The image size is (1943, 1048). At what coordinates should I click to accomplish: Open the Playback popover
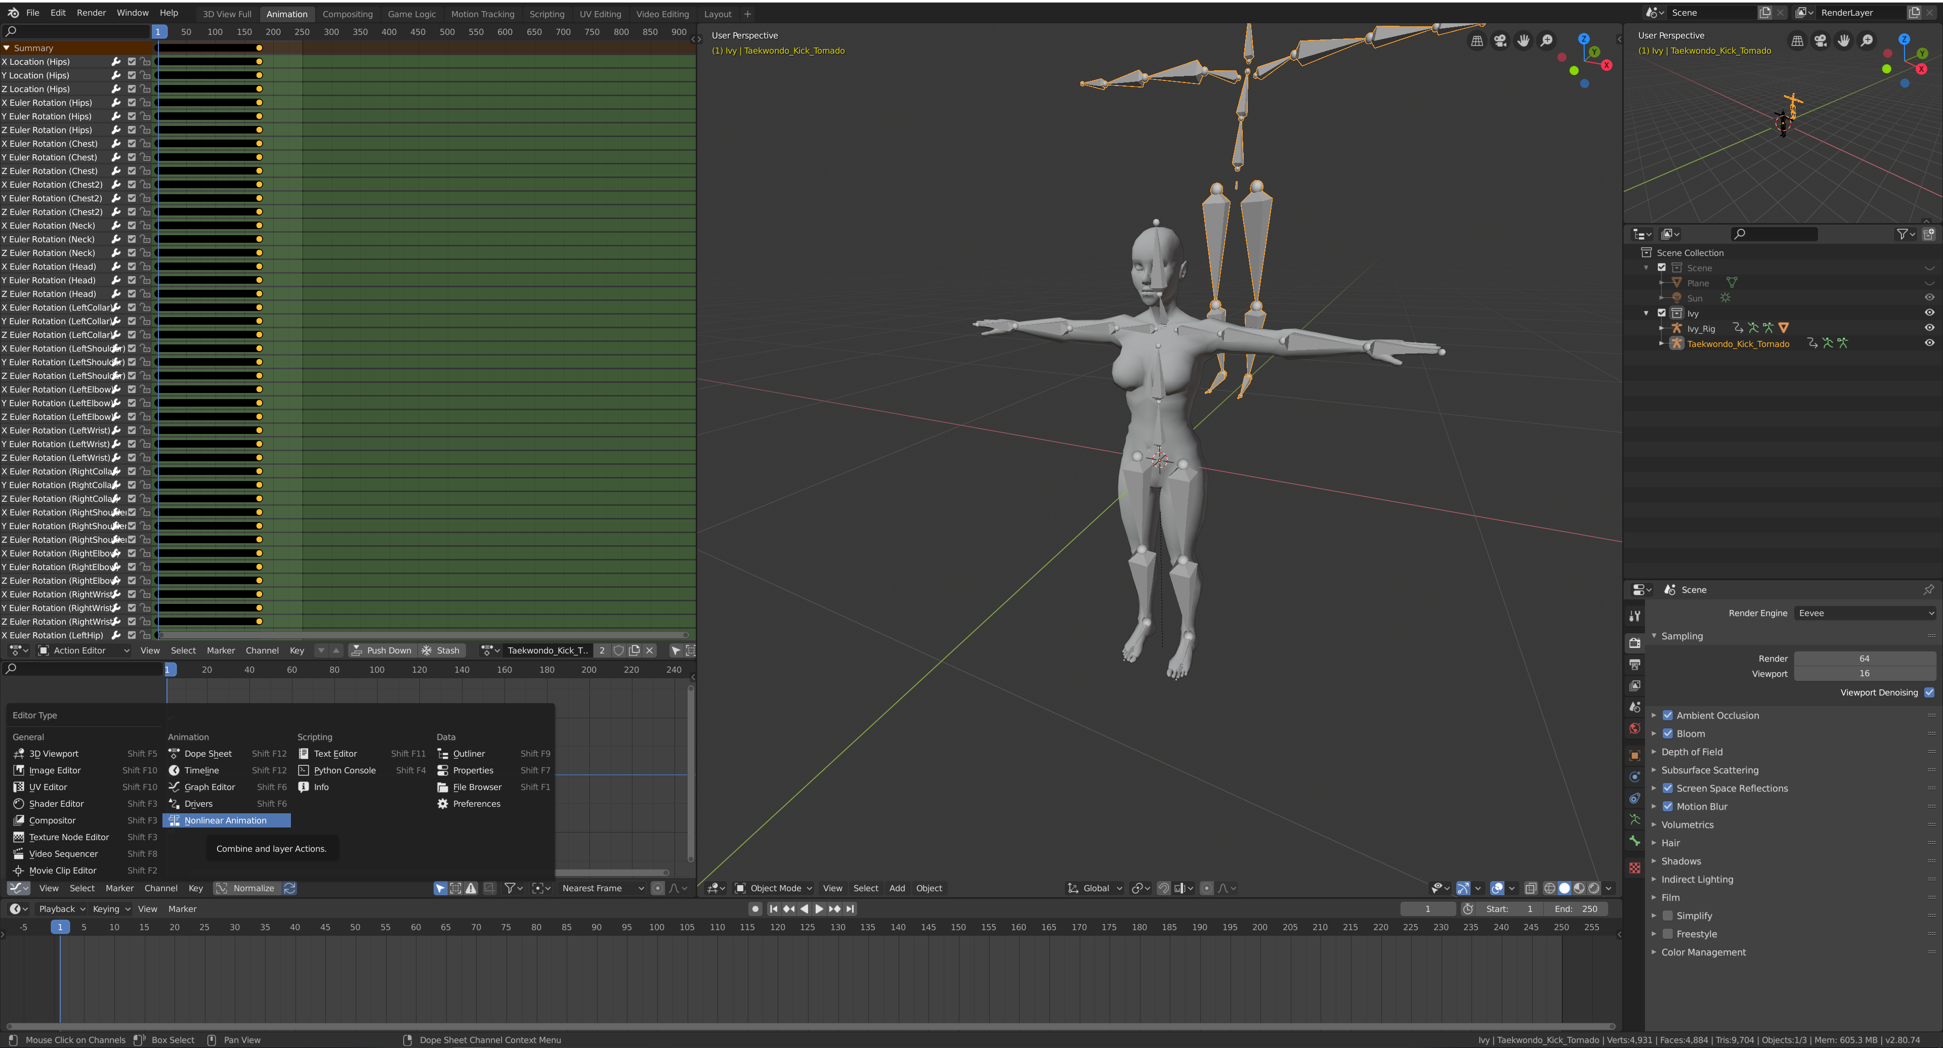[62, 909]
